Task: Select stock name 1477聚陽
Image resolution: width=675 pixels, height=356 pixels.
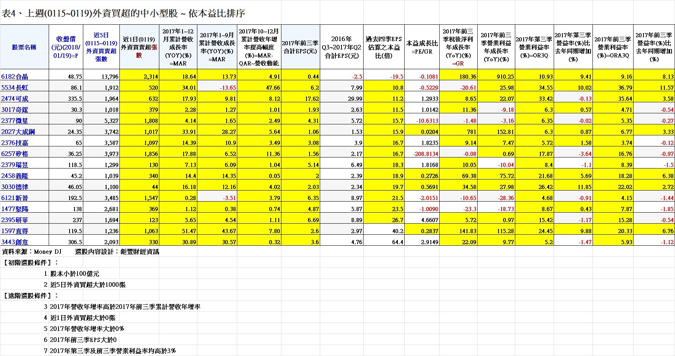Action: 14,209
